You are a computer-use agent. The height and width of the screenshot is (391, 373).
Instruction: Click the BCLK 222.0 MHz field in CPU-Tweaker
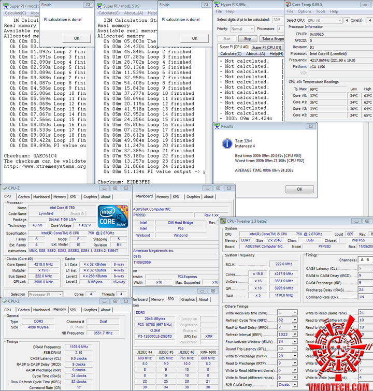284,264
